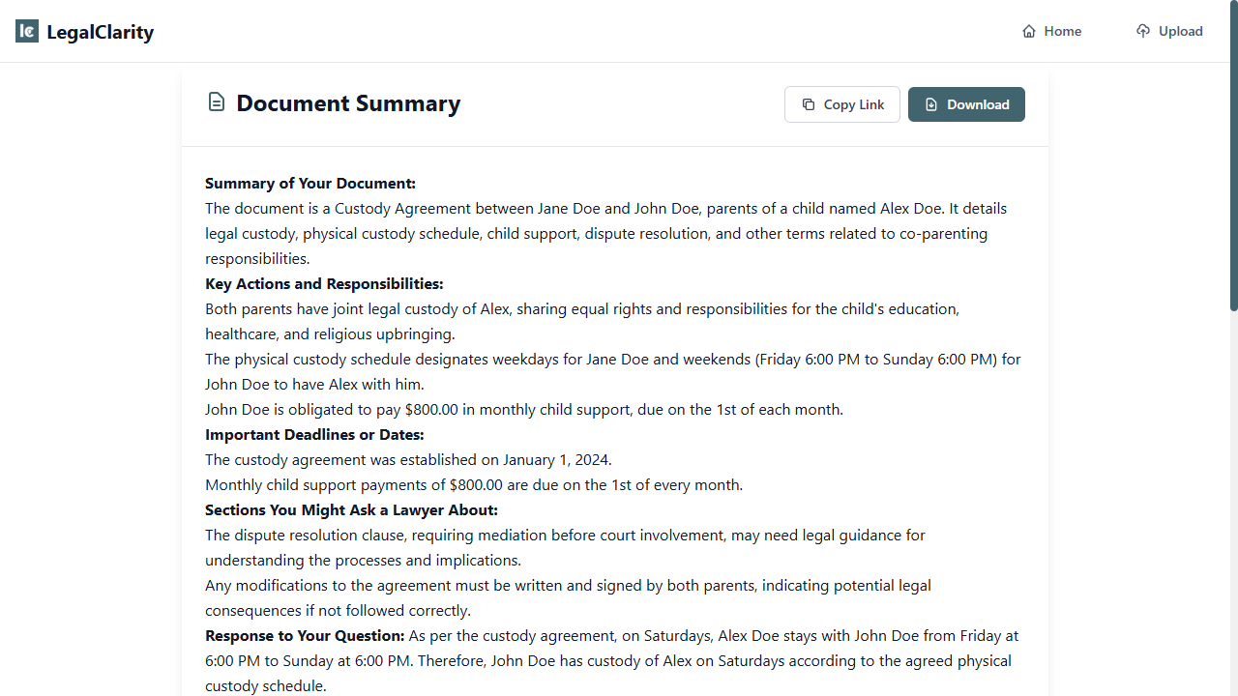Viewport: 1238px width, 696px height.
Task: Click the "Summary of Your Document:" heading
Action: point(310,184)
